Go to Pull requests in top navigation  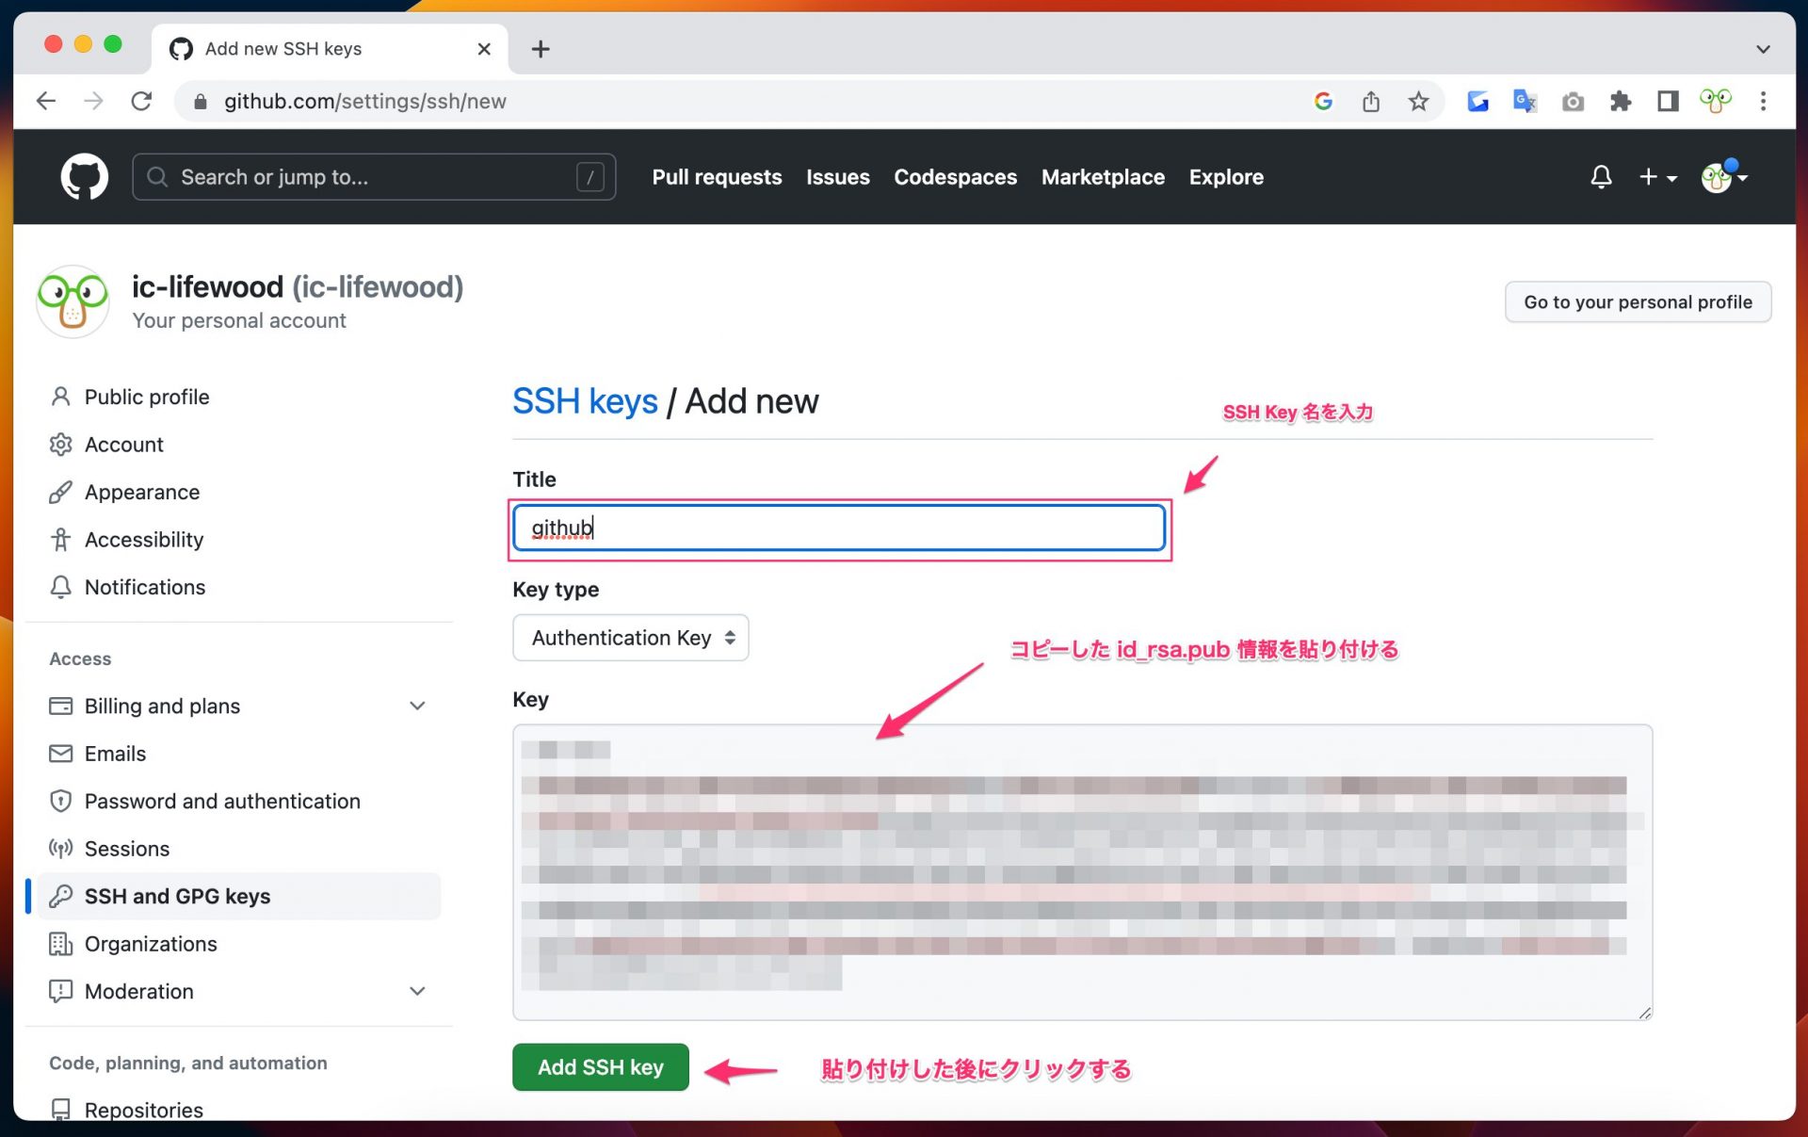[x=717, y=177]
